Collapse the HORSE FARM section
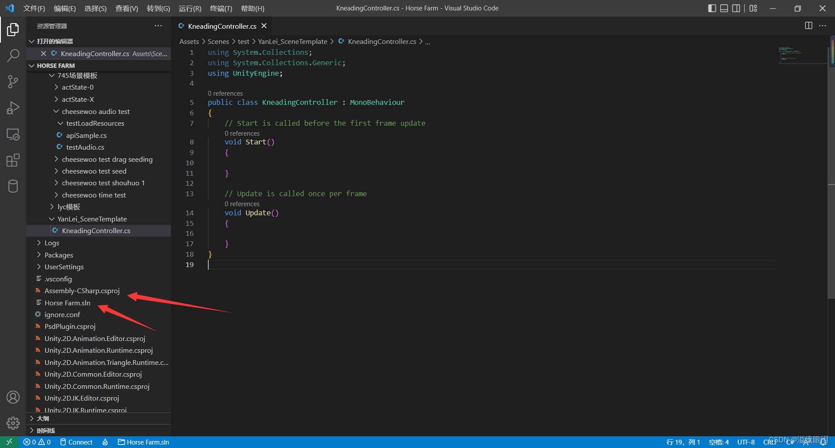The height and width of the screenshot is (448, 835). [99, 66]
